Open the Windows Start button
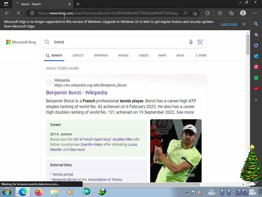Viewport: 262px width, 197px height. 7,192
